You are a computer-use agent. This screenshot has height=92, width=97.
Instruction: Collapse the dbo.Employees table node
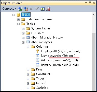pos(23,42)
